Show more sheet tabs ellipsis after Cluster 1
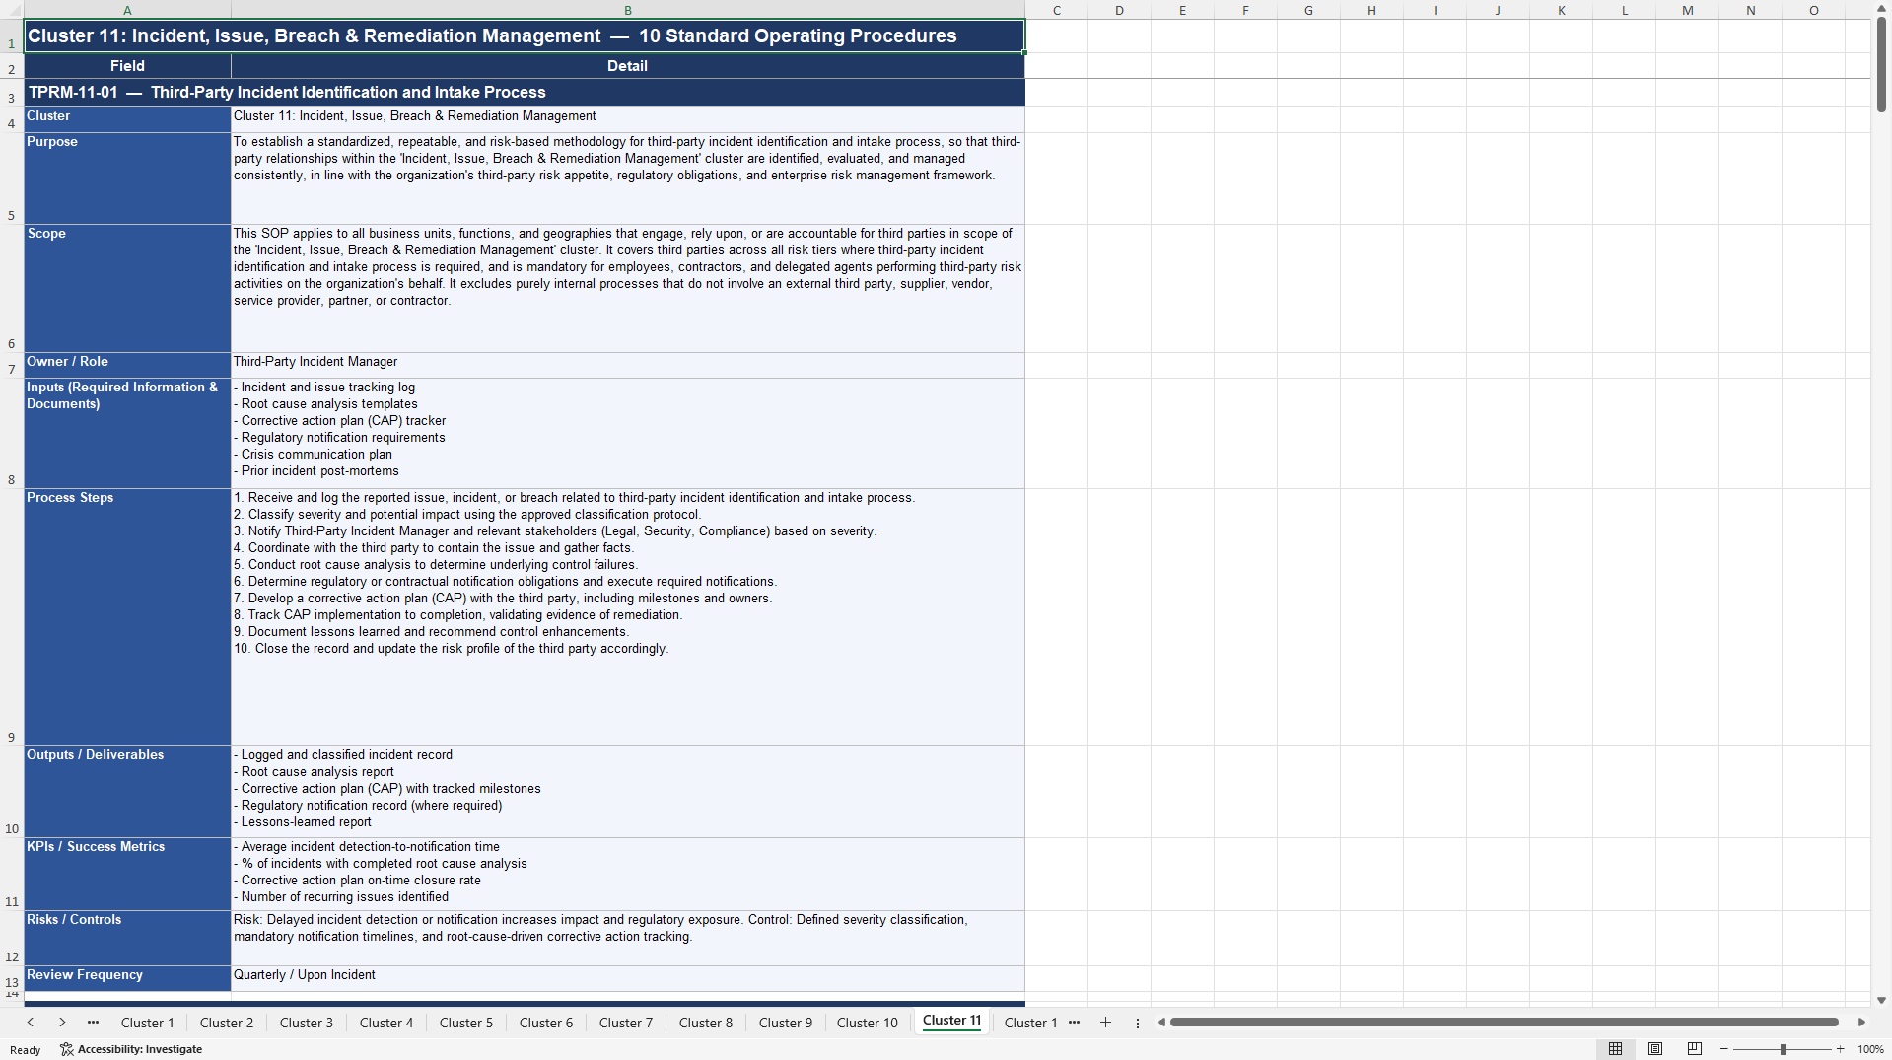 click(x=1075, y=1023)
